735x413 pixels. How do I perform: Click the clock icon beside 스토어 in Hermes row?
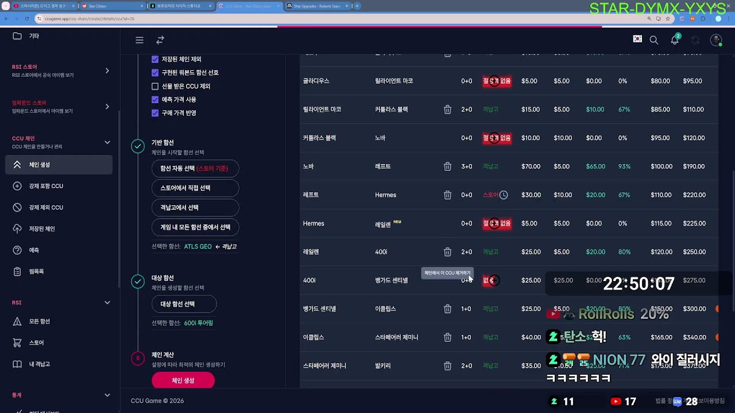[x=504, y=195]
